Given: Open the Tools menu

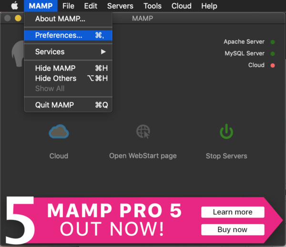Looking at the screenshot, I should (x=153, y=6).
